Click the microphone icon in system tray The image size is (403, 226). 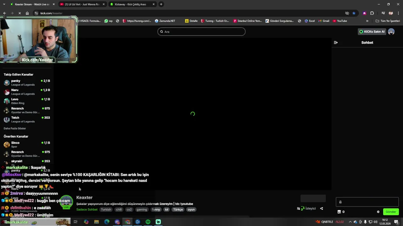[366, 222]
